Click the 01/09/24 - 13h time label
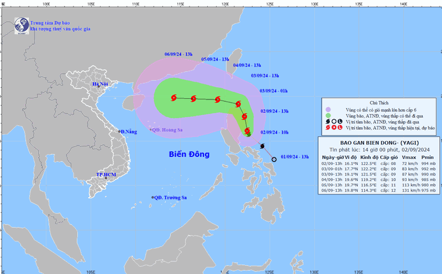The image size is (442, 274). coord(294,157)
